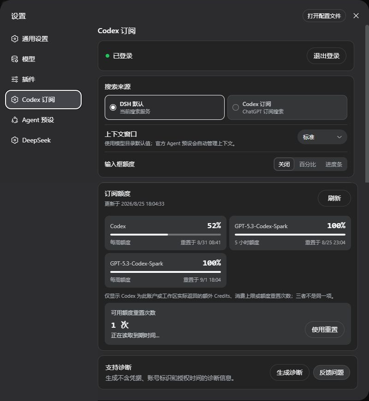Open 插件 settings section
The image size is (369, 401).
43,79
